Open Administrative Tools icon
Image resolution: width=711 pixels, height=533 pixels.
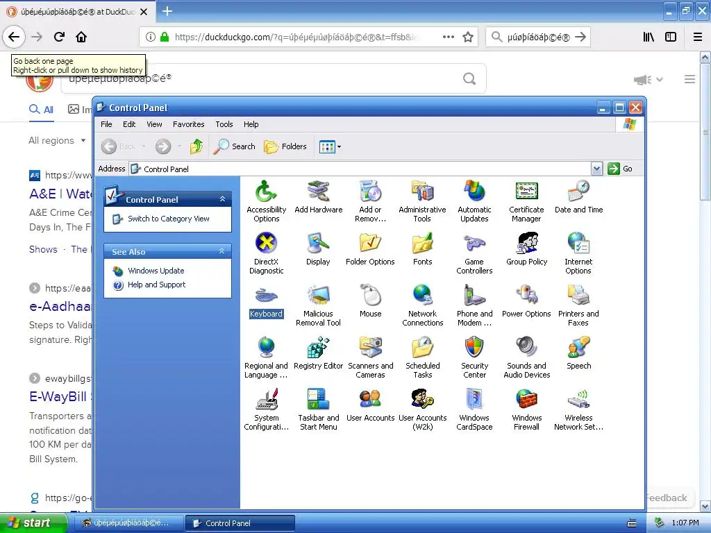[422, 201]
